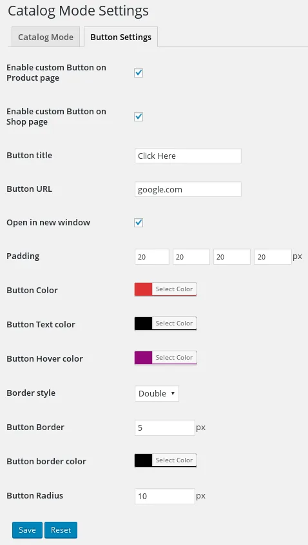
Task: Click the first Padding value field
Action: point(152,257)
